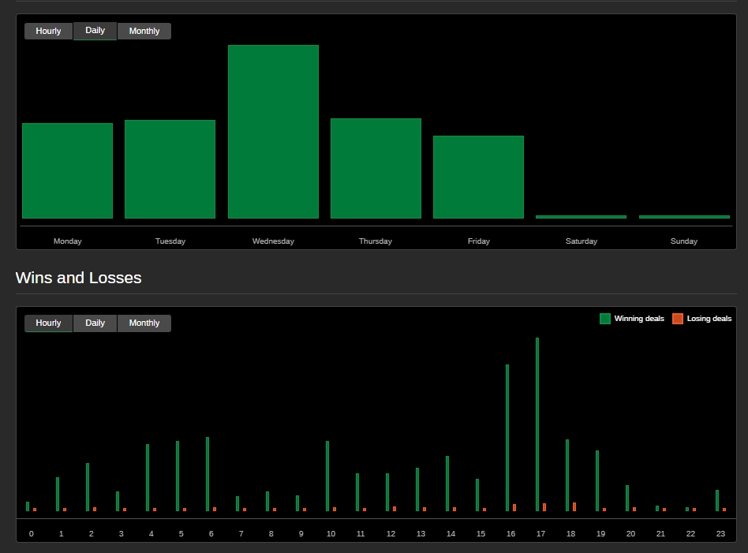Viewport: 748px width, 553px height.
Task: Select the Monday bar in the daily chart
Action: coord(67,170)
